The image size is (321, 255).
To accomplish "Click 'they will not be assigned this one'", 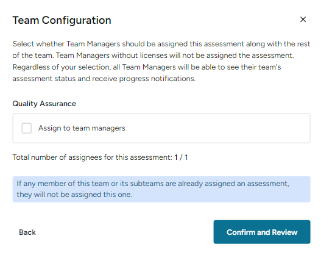I will 74,195.
